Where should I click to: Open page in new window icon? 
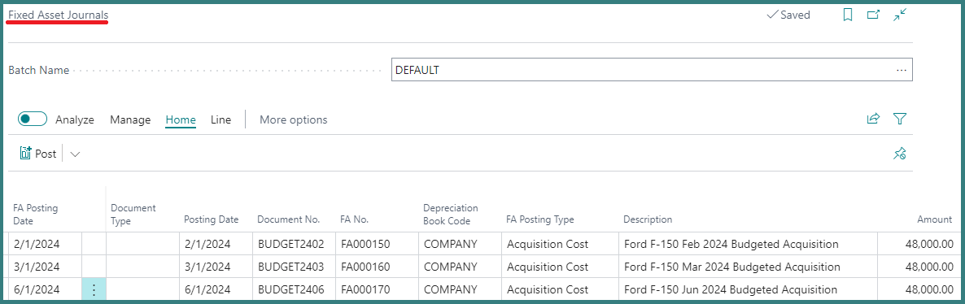(873, 15)
